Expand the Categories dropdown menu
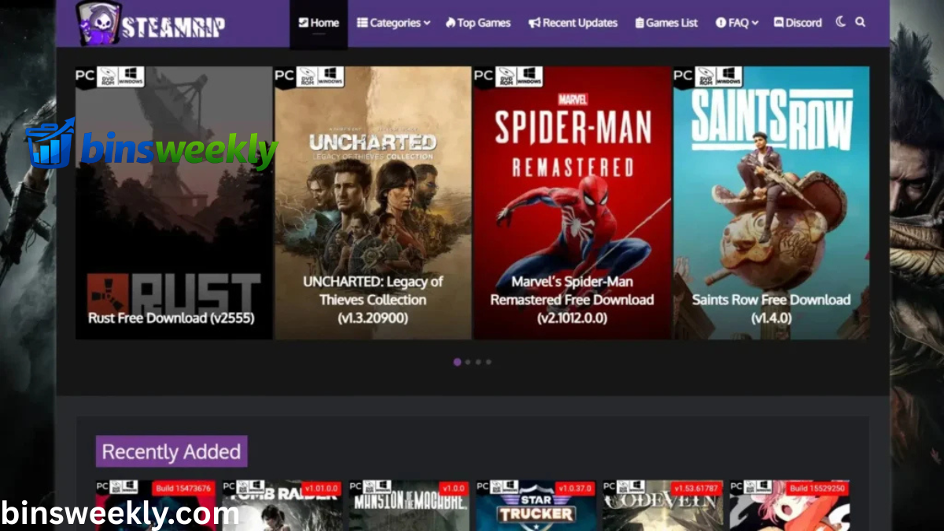The width and height of the screenshot is (944, 531). pos(393,23)
